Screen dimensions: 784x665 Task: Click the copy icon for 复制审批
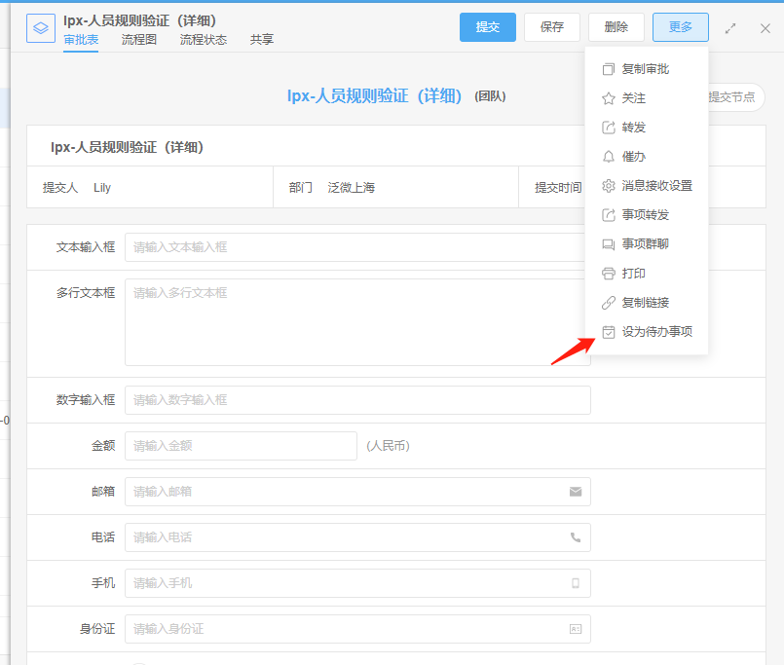[609, 69]
